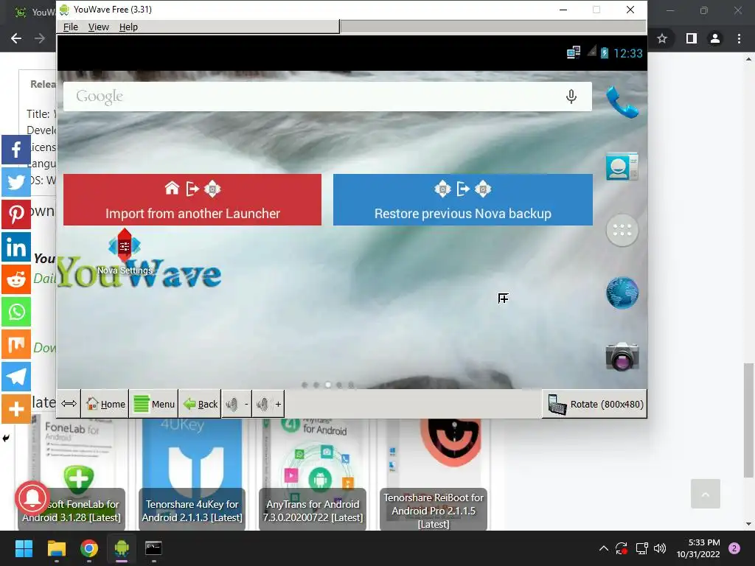
Task: Tap the Android network status icon
Action: click(x=573, y=52)
